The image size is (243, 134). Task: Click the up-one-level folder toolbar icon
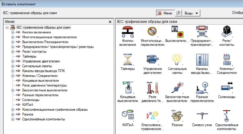(x=179, y=13)
